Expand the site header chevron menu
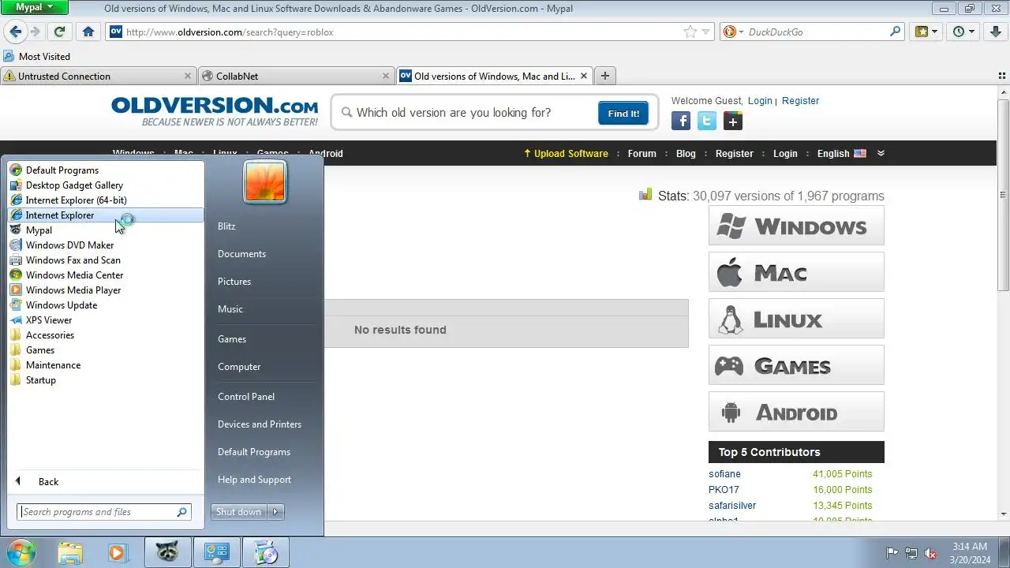The width and height of the screenshot is (1010, 568). 881,153
